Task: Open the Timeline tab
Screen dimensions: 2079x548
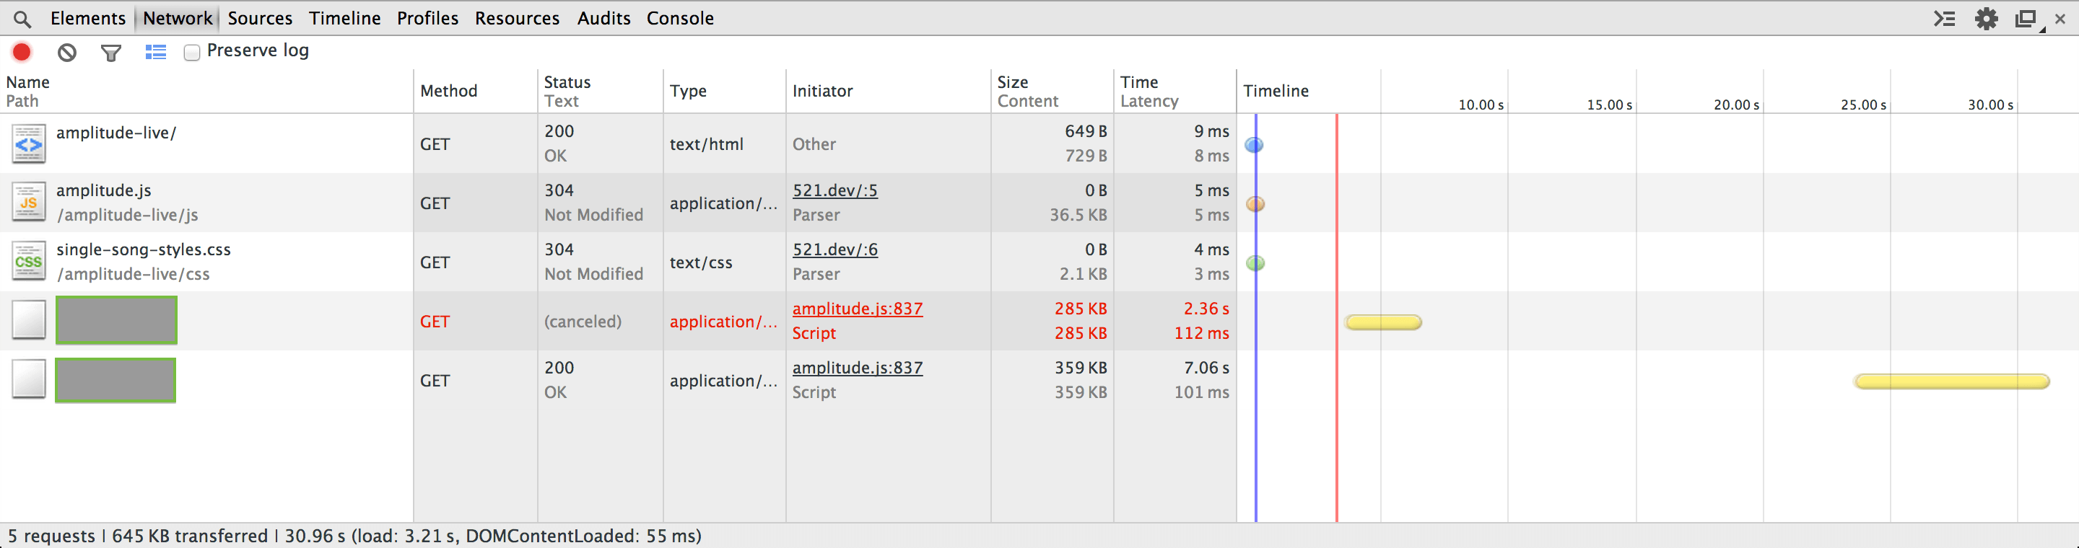Action: point(344,19)
